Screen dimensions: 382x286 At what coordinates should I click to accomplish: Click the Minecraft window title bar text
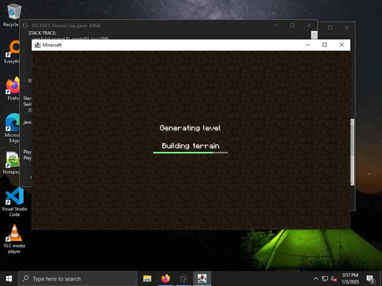tap(52, 45)
